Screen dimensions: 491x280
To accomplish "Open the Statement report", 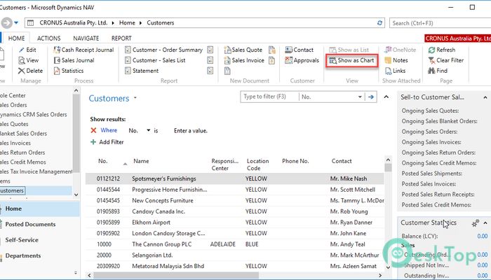I will [142, 71].
